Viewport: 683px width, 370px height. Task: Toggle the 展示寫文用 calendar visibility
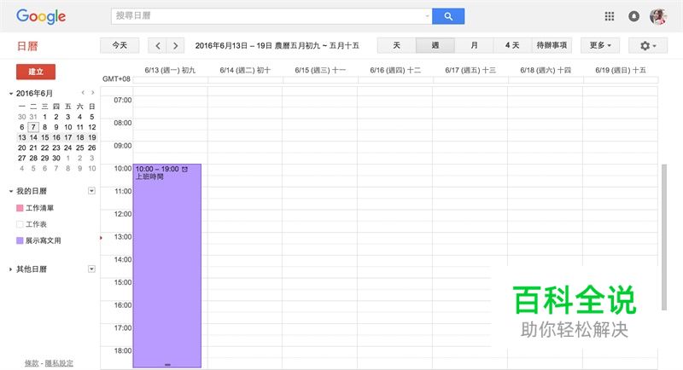click(x=20, y=240)
